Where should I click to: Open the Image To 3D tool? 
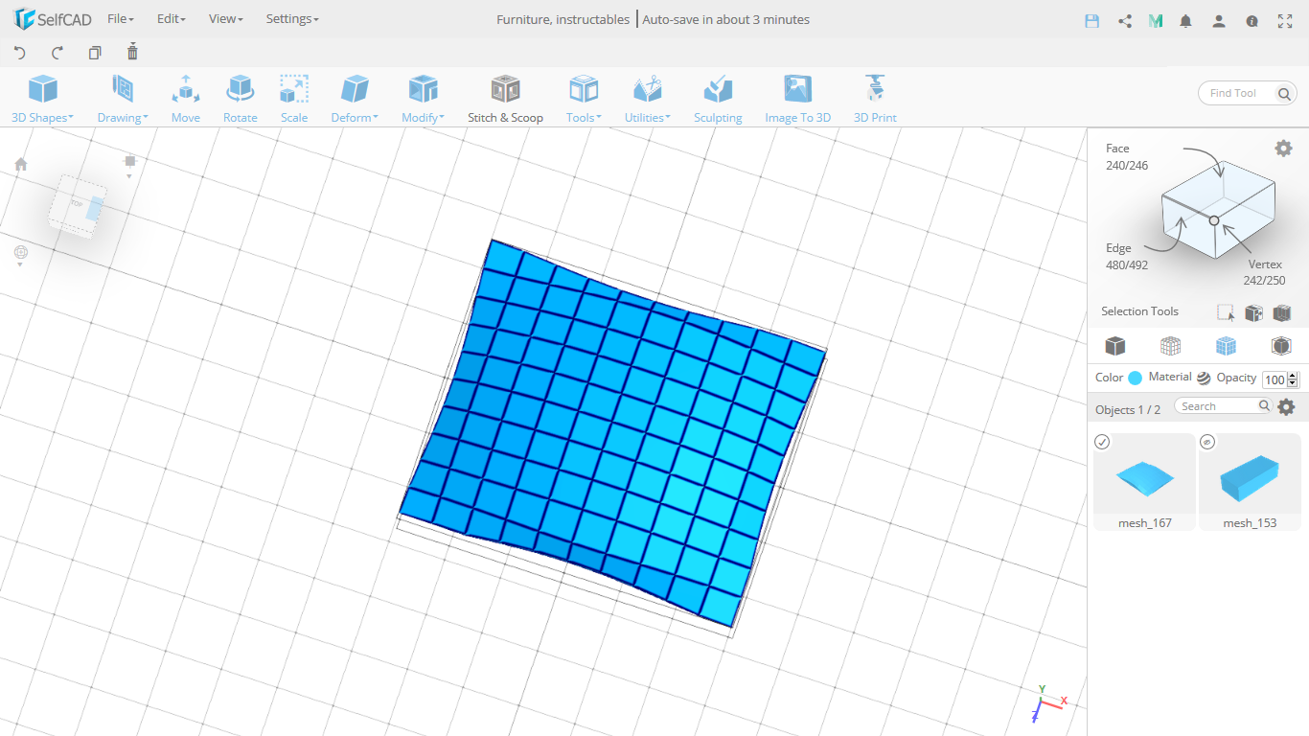pos(797,99)
